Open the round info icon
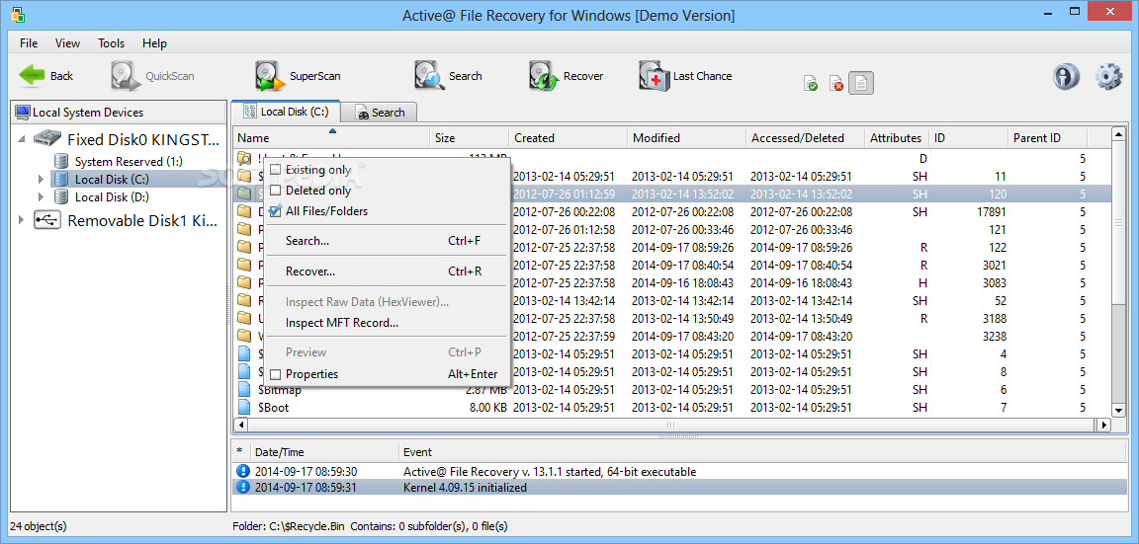 (x=1066, y=76)
